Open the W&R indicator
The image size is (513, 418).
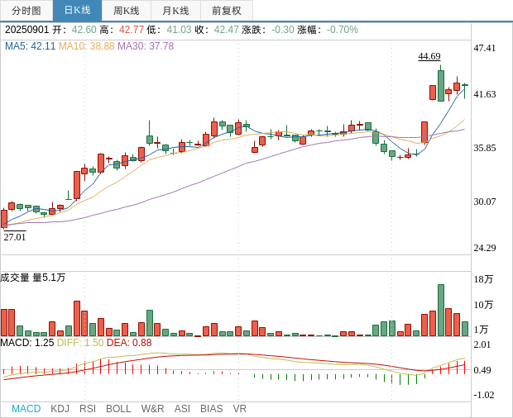coord(152,409)
